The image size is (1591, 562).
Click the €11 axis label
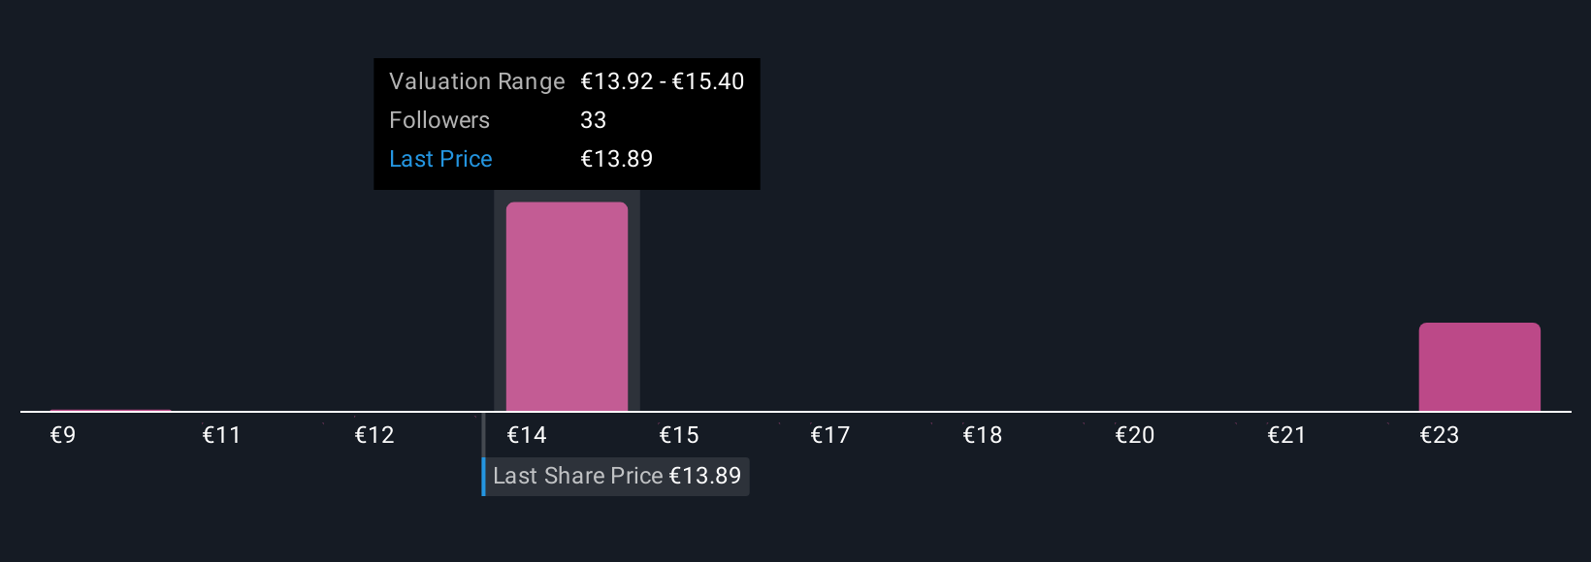pyautogui.click(x=221, y=435)
